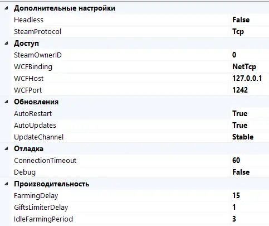Collapse the Отладка category arrow
The image size is (269, 226).
tap(7, 148)
